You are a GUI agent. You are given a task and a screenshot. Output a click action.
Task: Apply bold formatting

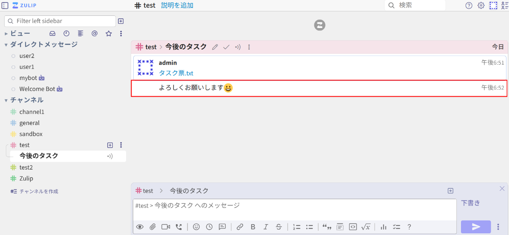click(253, 227)
